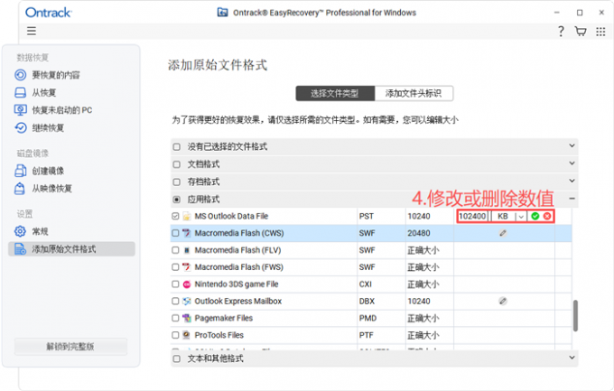Click the 102400 size input field

[x=472, y=216]
